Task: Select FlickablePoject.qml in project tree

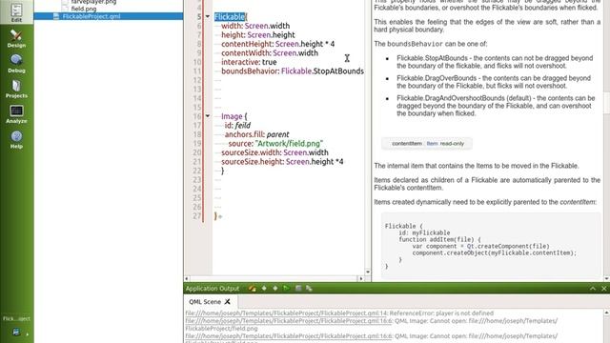Action: (x=91, y=16)
